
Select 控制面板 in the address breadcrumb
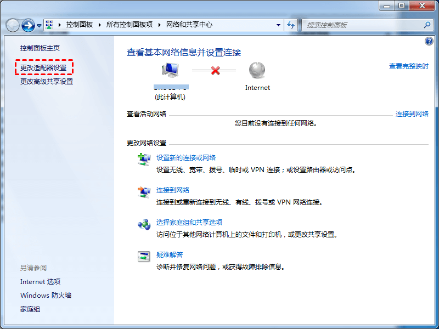point(79,25)
